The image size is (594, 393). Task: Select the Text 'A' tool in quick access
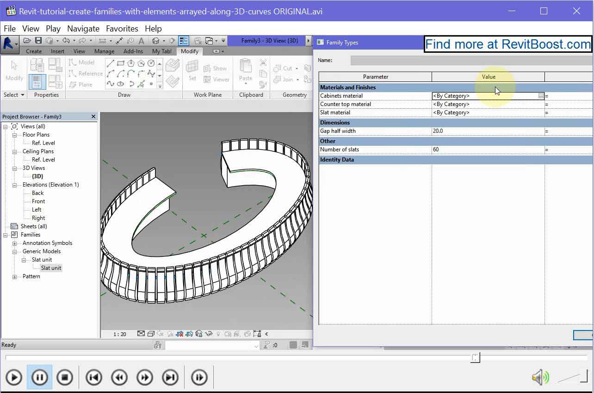click(x=141, y=41)
